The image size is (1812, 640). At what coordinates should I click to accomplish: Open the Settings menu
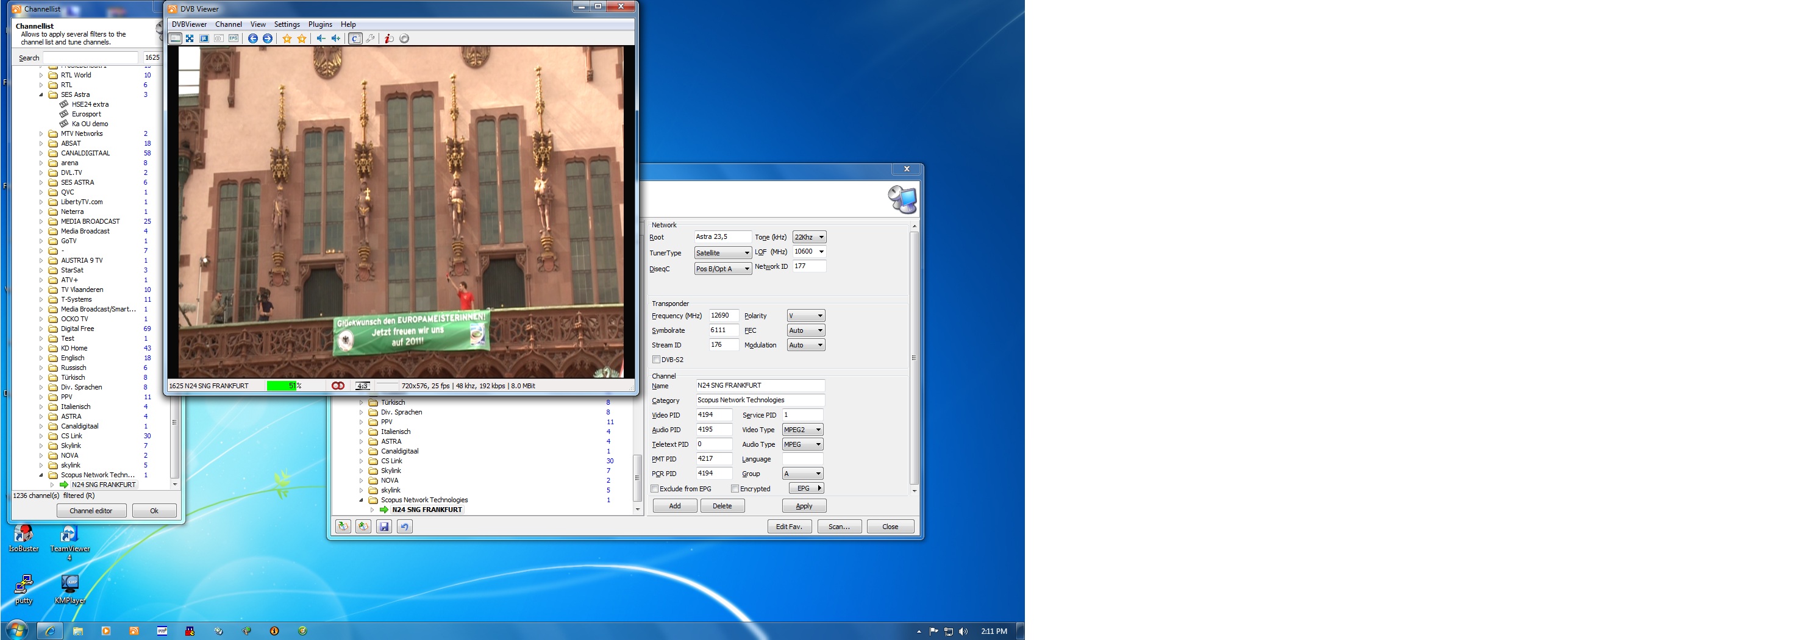tap(287, 24)
